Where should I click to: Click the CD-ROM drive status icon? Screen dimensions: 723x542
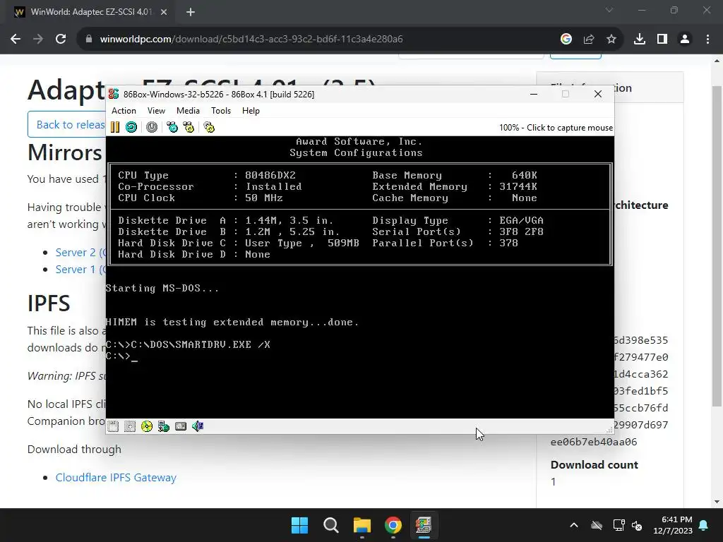point(147,426)
